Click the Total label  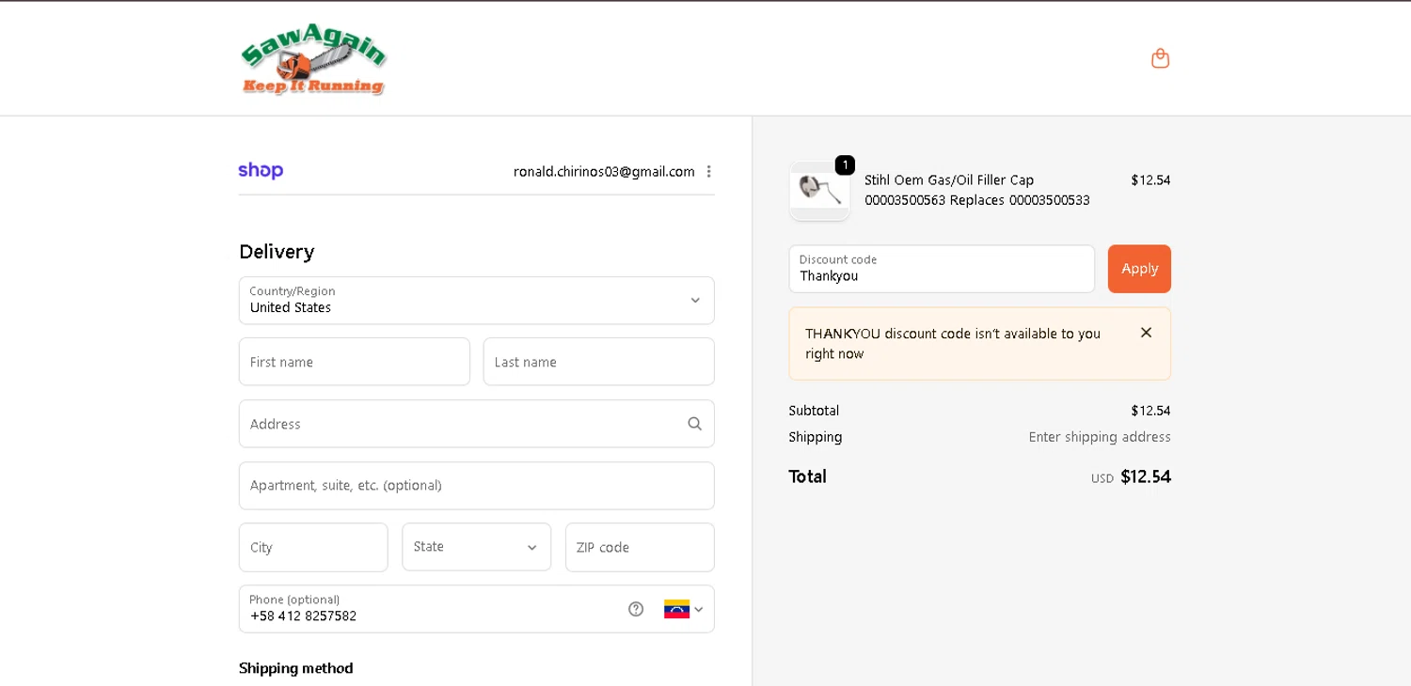807,476
